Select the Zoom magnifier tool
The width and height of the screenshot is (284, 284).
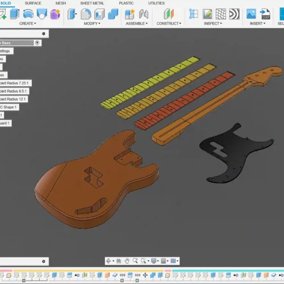(135, 261)
